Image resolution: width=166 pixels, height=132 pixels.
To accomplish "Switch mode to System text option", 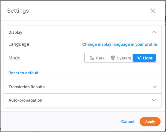I will pos(124,58).
